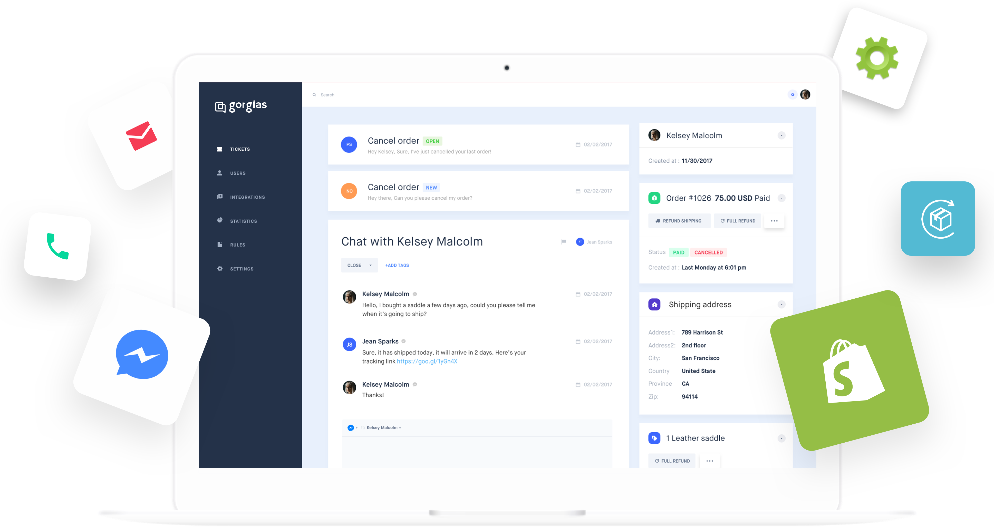The height and width of the screenshot is (527, 994).
Task: Click the green order box icon
Action: [654, 198]
